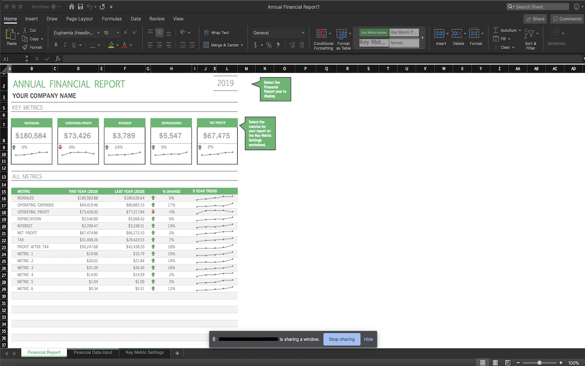Image resolution: width=585 pixels, height=366 pixels.
Task: Toggle bold formatting
Action: coord(56,45)
